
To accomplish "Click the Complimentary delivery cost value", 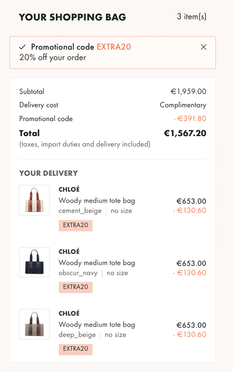I will (x=183, y=105).
